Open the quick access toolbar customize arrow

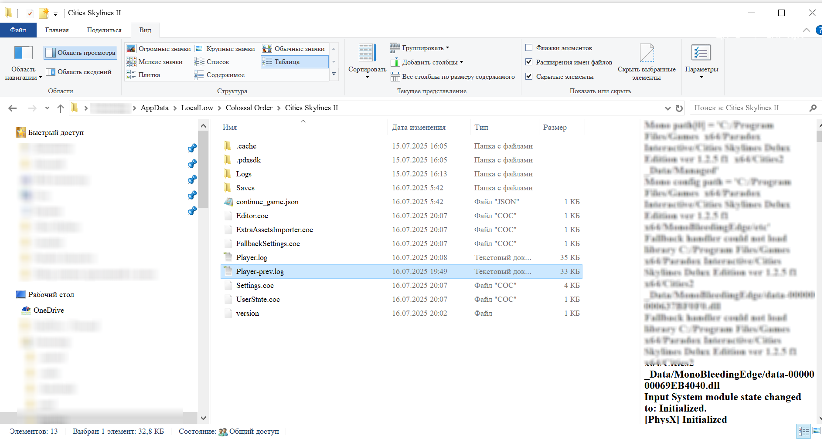56,14
